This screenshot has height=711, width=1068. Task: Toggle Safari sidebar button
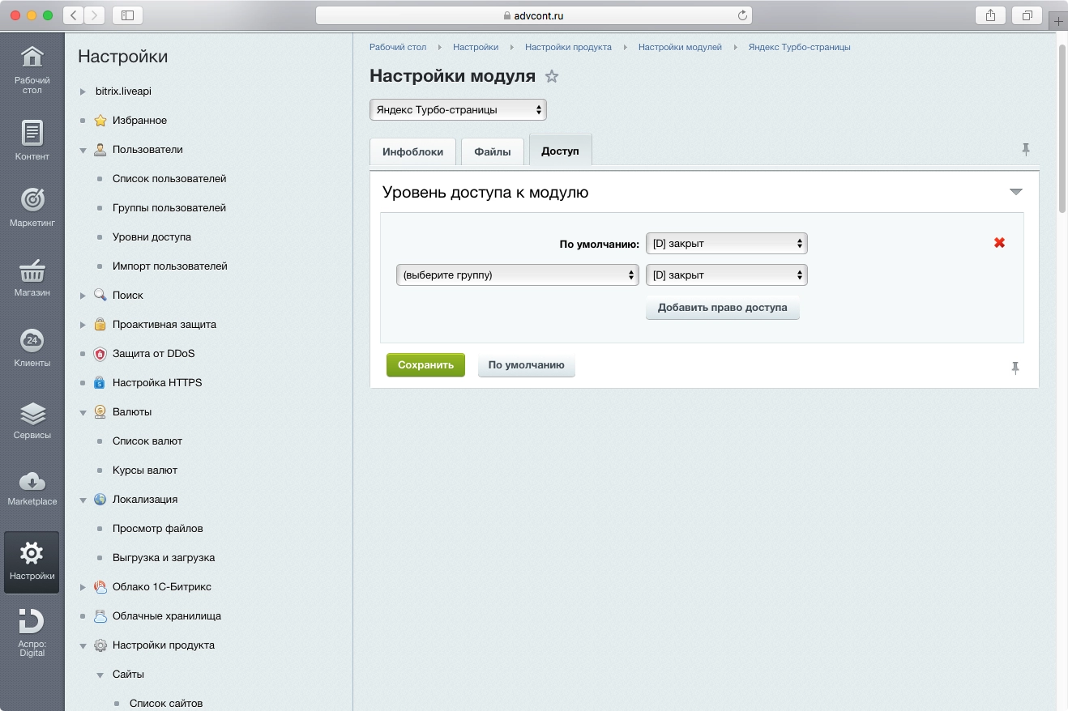coord(127,15)
